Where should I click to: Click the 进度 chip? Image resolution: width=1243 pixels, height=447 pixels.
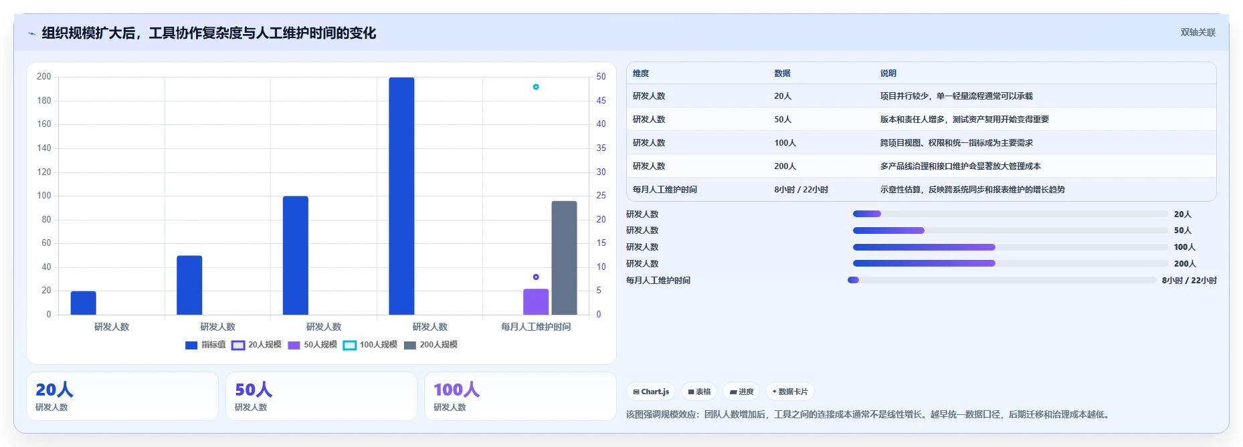point(741,392)
